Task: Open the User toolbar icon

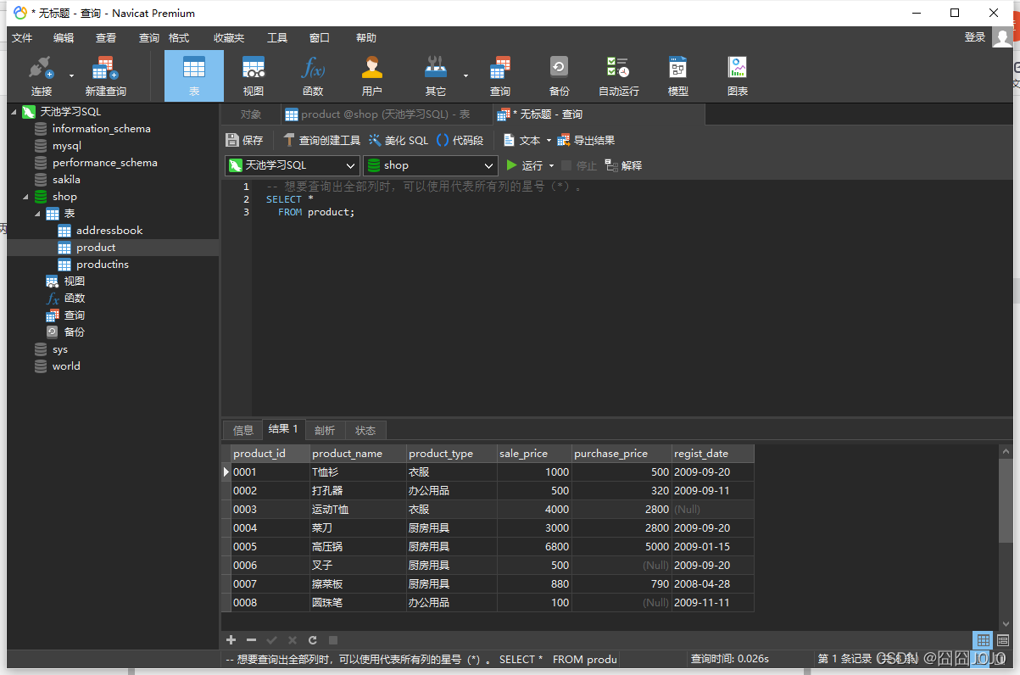Action: (x=372, y=76)
